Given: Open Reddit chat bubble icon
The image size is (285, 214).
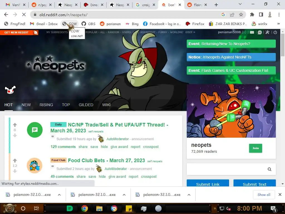Looking at the screenshot, I should 260,32.
